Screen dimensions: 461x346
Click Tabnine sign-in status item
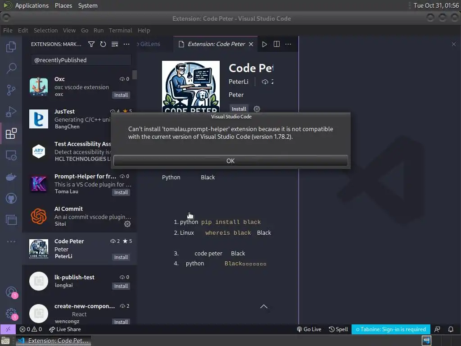[391, 329]
